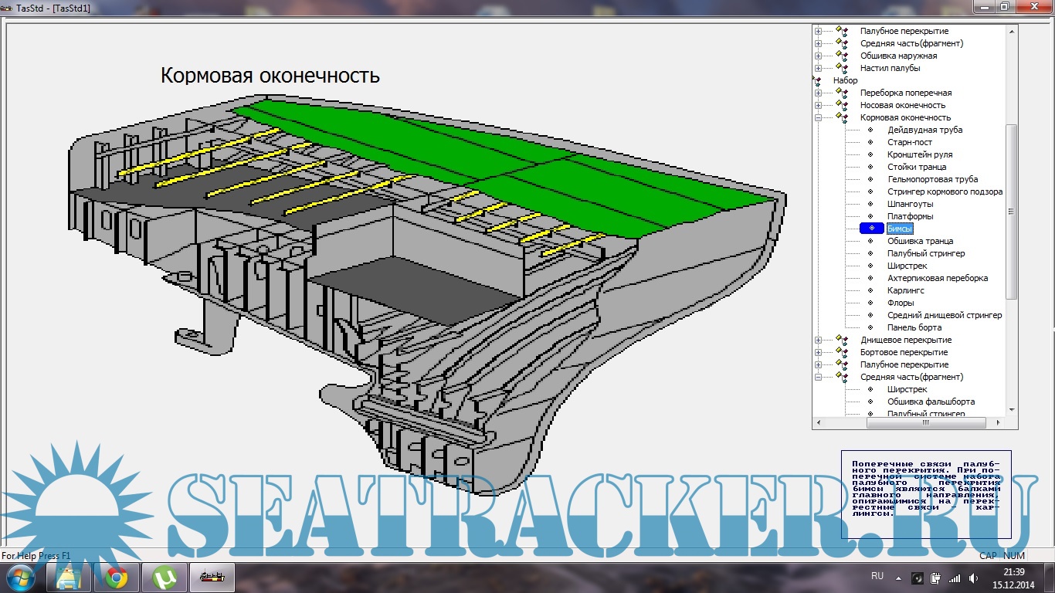Viewport: 1055px width, 593px height.
Task: Expand the Переборка поперечная node
Action: tap(819, 93)
